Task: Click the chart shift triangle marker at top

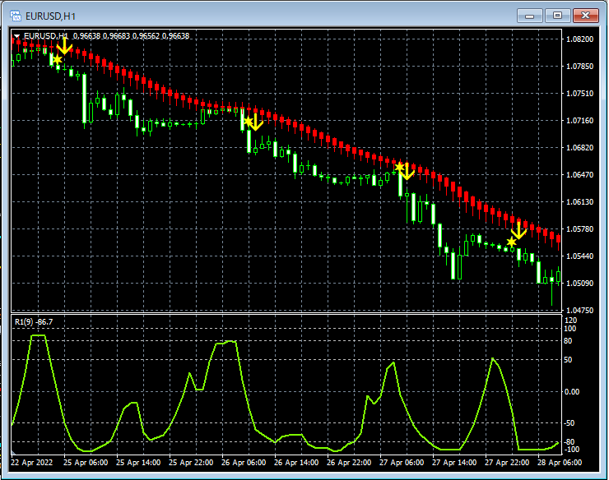Action: tap(17, 35)
